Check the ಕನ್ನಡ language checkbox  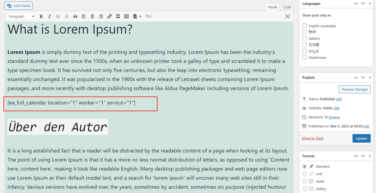304,51
